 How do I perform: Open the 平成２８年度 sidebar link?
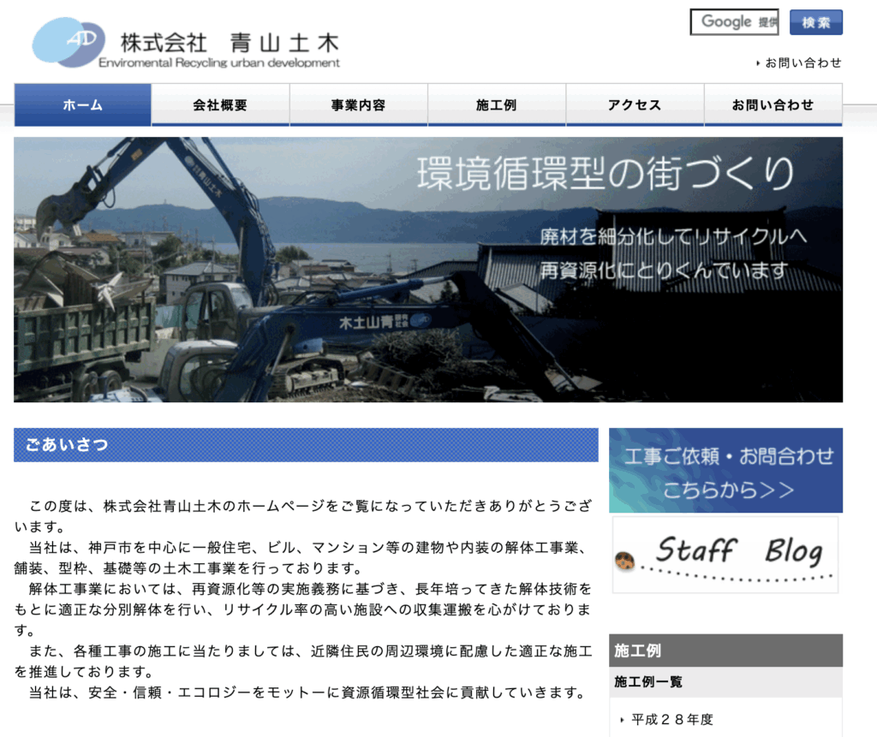(x=672, y=720)
